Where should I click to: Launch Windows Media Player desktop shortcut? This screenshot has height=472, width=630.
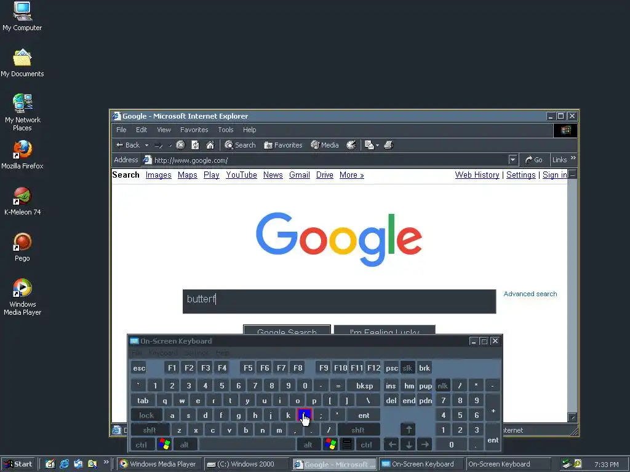coord(23,297)
